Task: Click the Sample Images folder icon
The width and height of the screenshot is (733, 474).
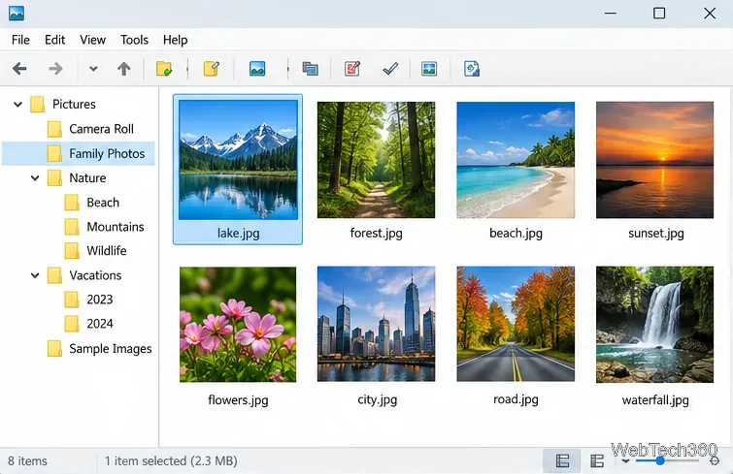Action: [54, 349]
